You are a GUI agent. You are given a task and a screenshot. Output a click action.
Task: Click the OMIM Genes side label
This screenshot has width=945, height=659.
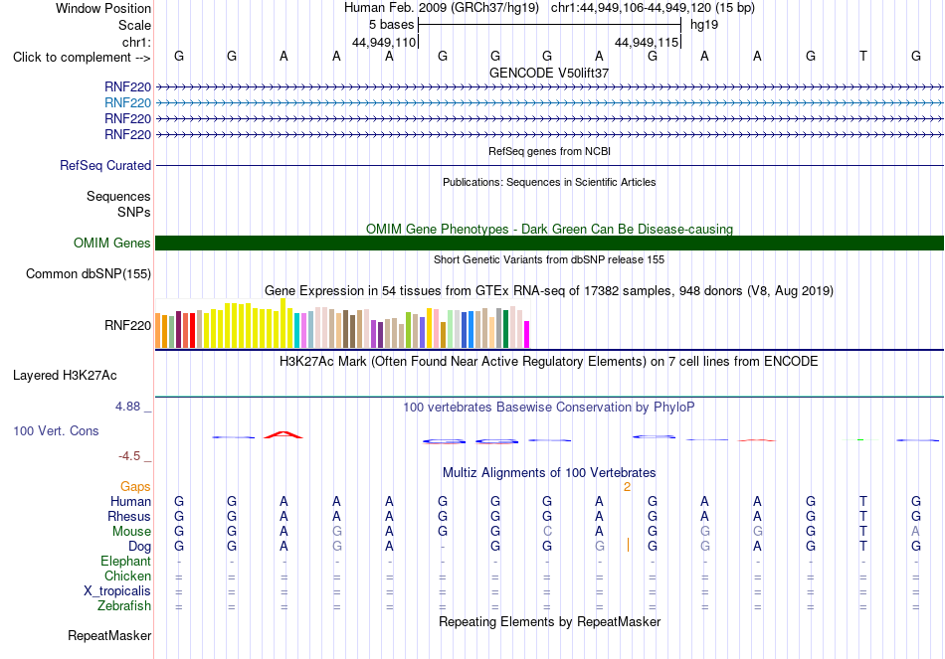[x=112, y=243]
